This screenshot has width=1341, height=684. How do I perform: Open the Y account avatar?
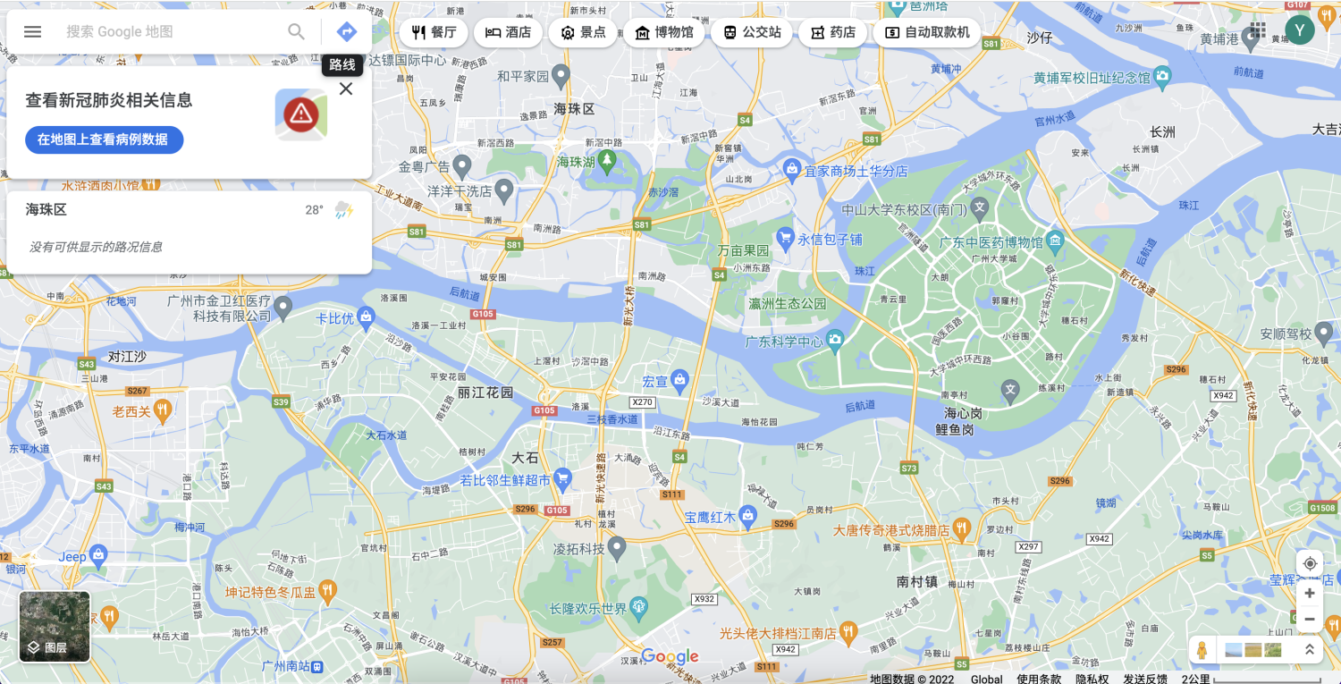(1300, 30)
